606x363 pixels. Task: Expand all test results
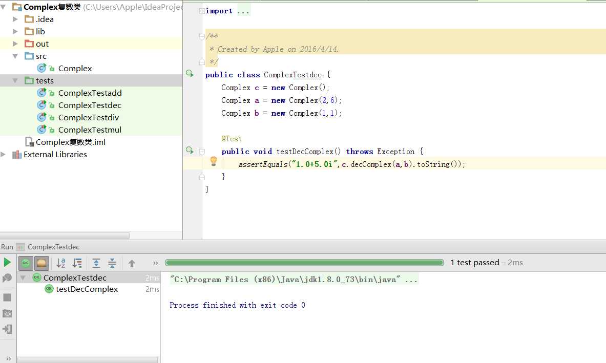(96, 263)
